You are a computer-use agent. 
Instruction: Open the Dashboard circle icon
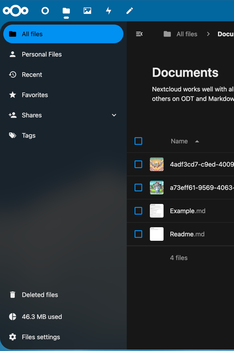[45, 11]
